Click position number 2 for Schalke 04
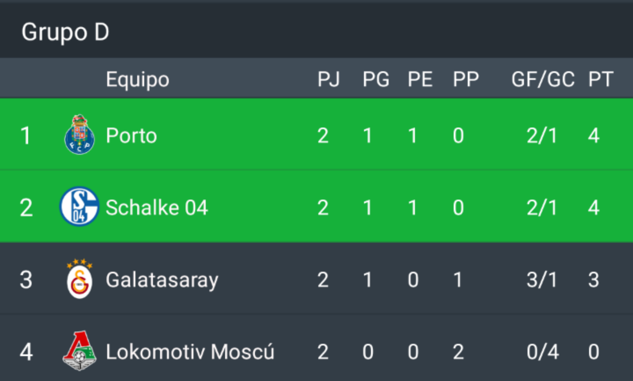633x381 pixels. pos(26,207)
